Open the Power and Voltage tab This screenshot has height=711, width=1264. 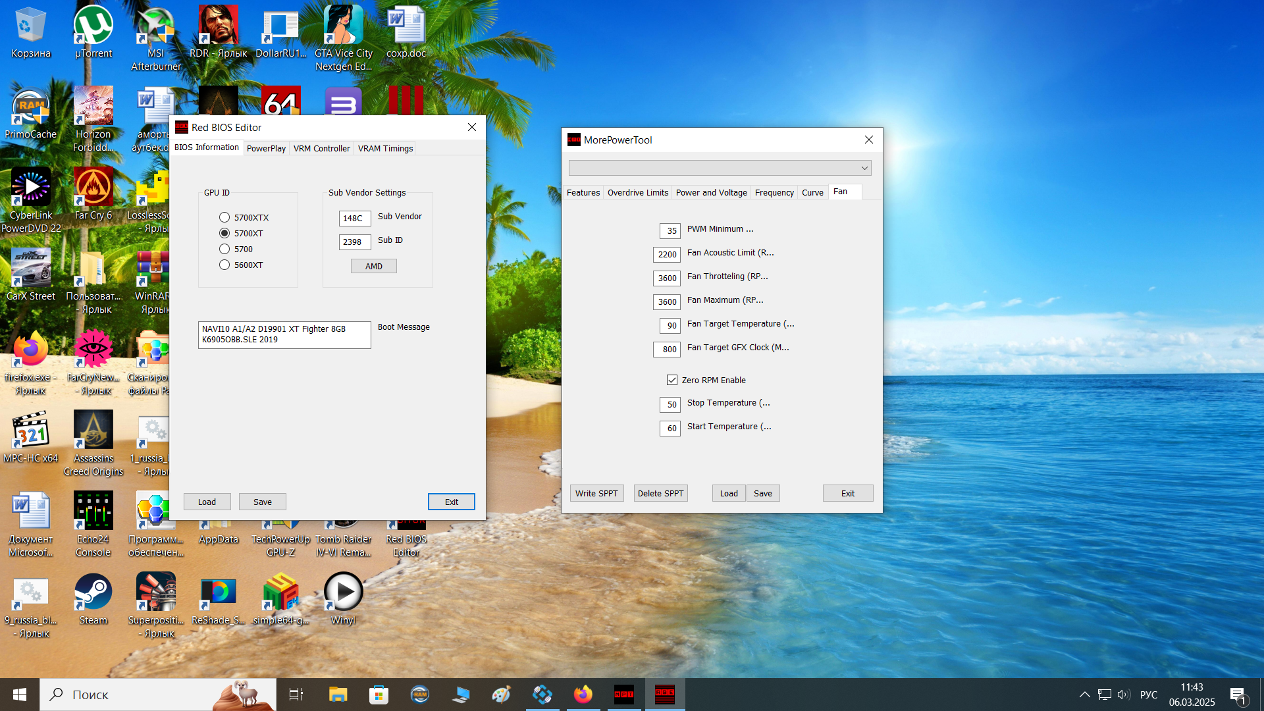tap(711, 193)
